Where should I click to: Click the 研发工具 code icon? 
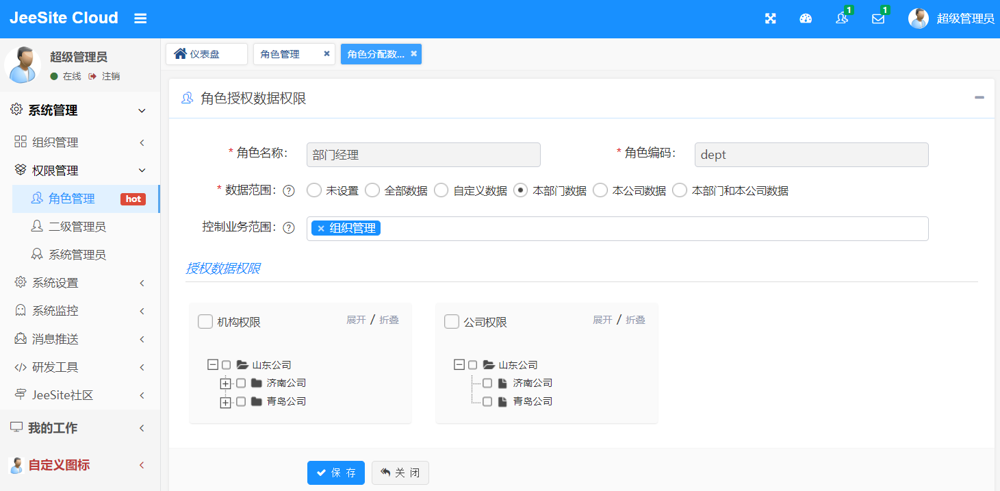[21, 367]
